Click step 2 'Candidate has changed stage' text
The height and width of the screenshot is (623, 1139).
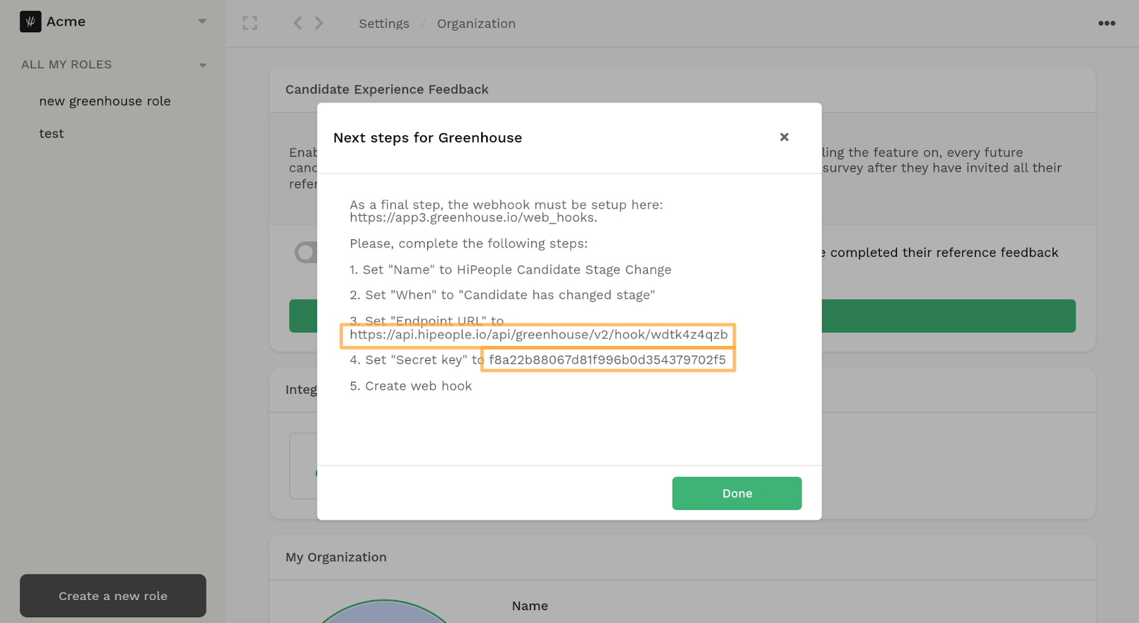coord(503,295)
